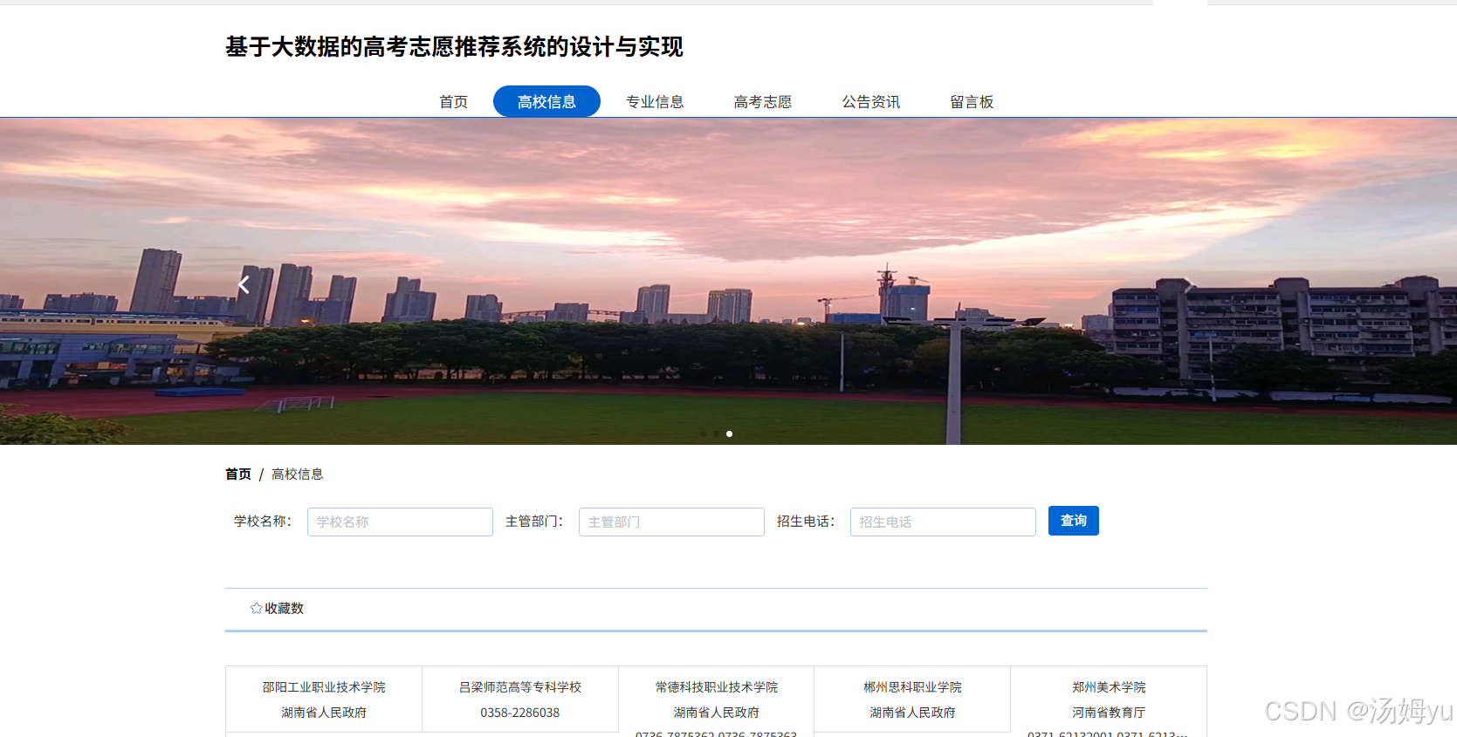Jump to the first carousel dot

click(x=703, y=433)
